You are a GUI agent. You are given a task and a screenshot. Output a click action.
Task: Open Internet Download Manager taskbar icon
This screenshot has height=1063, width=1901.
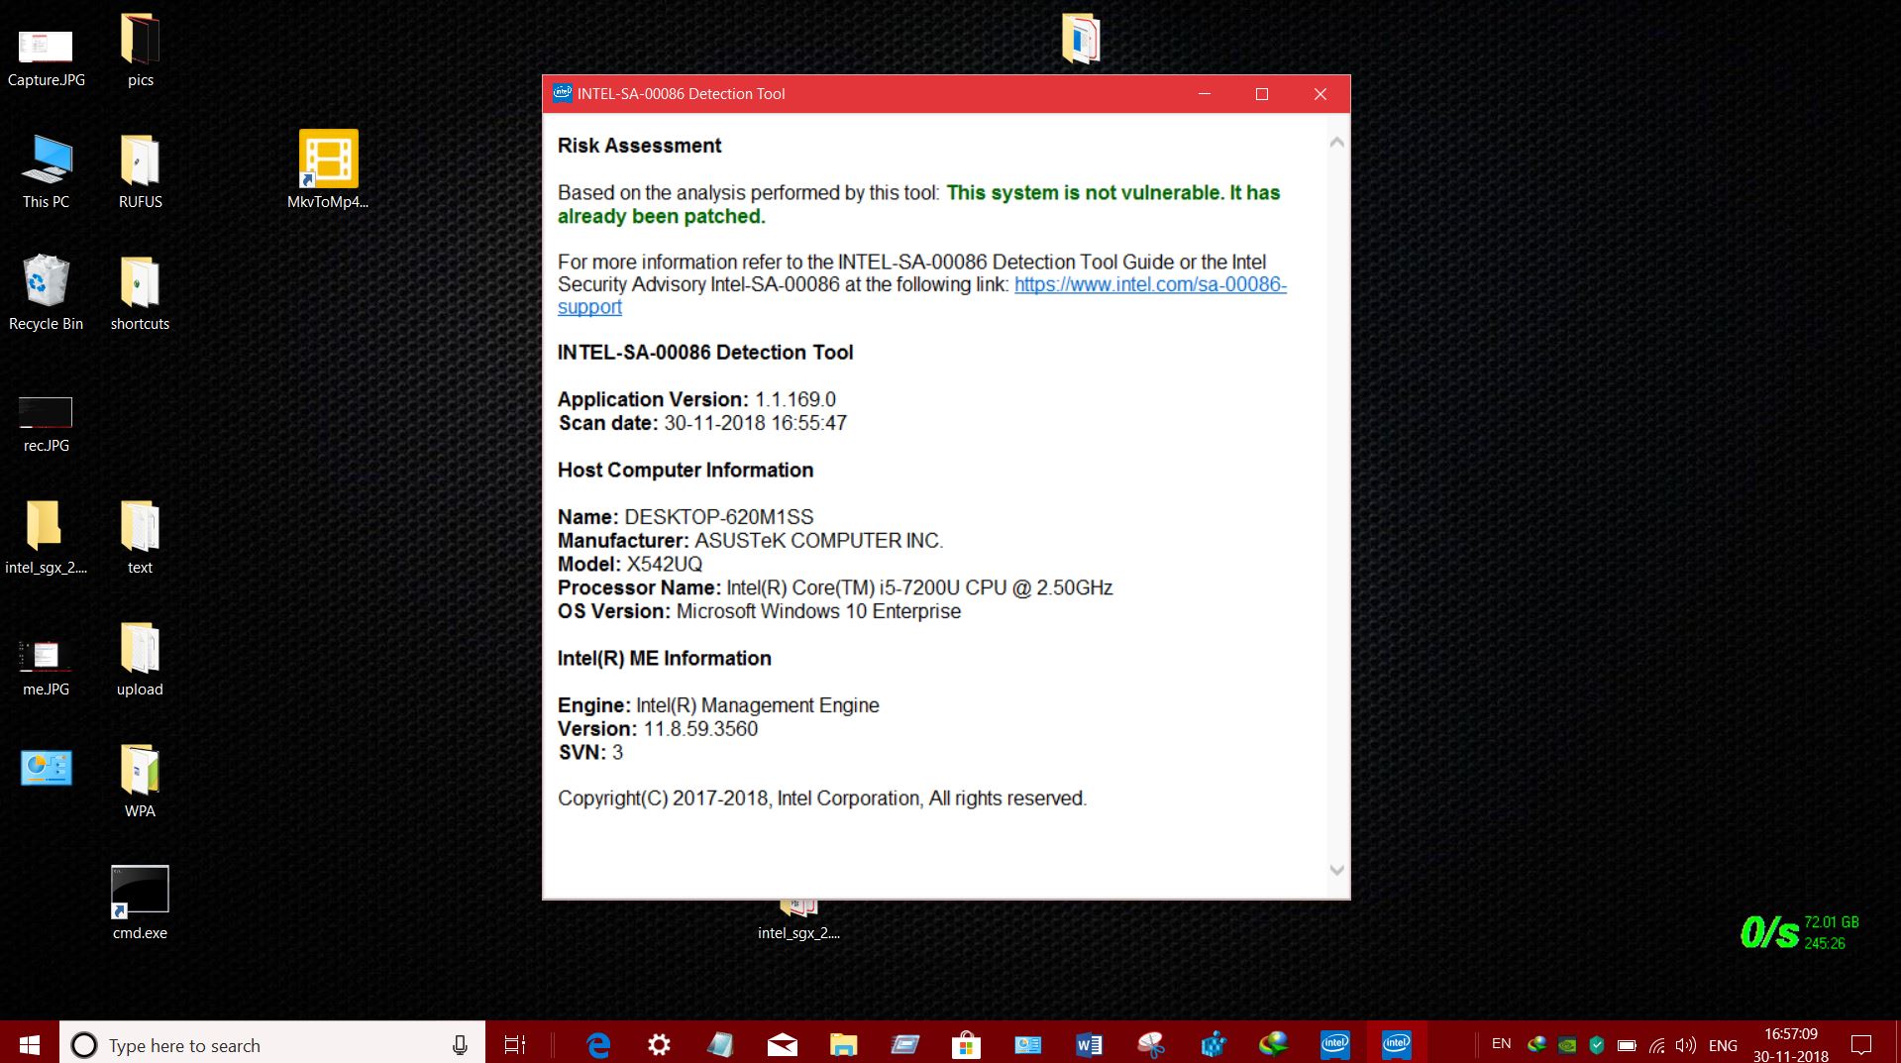[1273, 1044]
